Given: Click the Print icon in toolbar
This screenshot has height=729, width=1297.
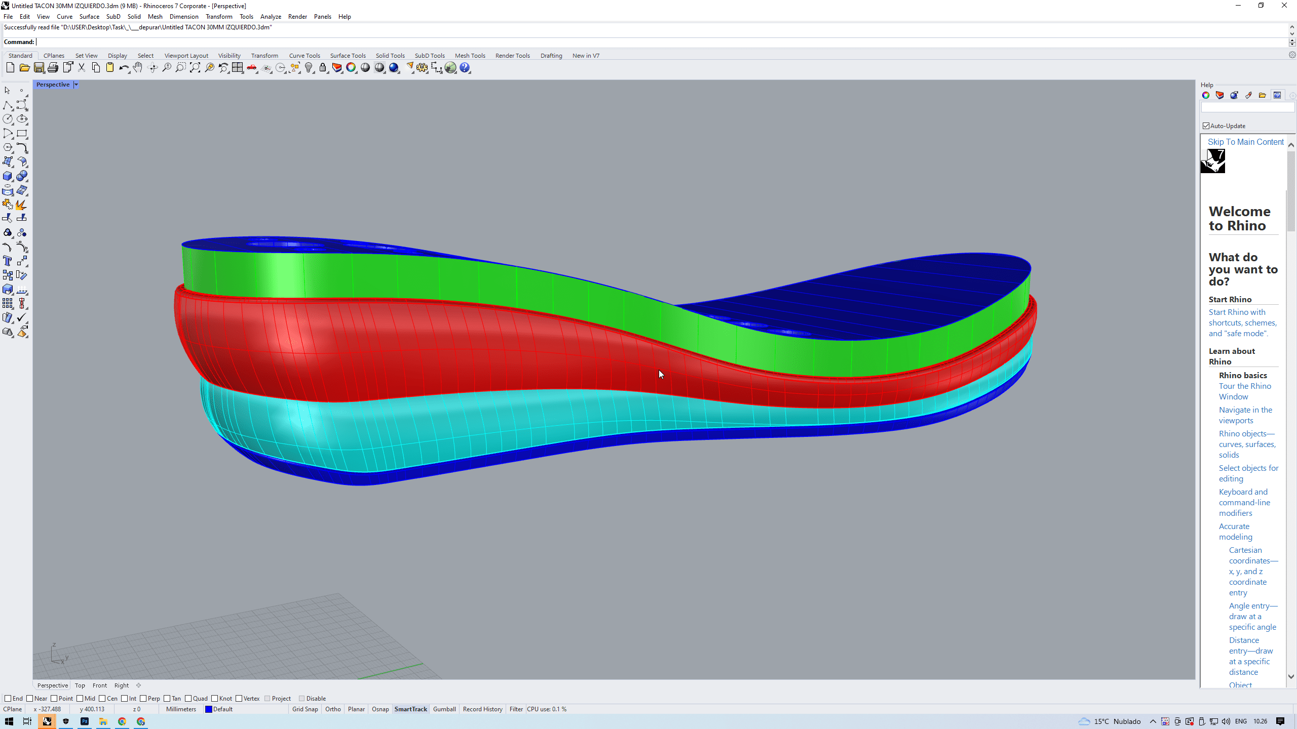Looking at the screenshot, I should [53, 68].
